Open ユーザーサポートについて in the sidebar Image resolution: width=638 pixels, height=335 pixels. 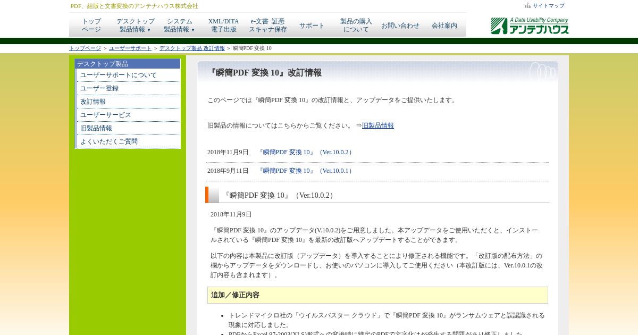pos(129,75)
